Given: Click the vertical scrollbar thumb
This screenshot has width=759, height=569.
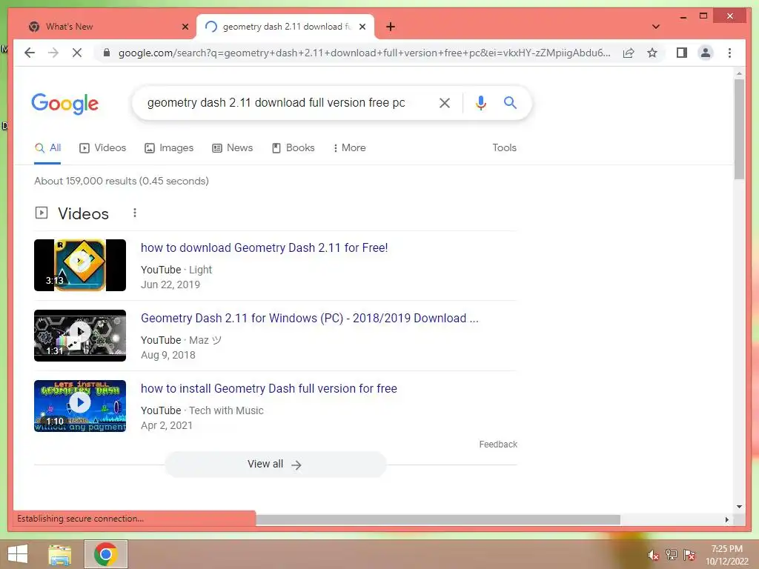Looking at the screenshot, I should coord(739,129).
